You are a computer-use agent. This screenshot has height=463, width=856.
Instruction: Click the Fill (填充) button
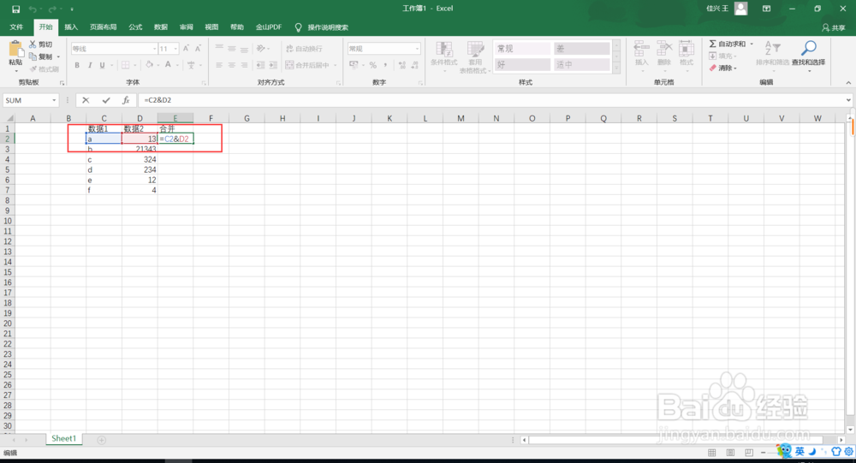click(721, 56)
